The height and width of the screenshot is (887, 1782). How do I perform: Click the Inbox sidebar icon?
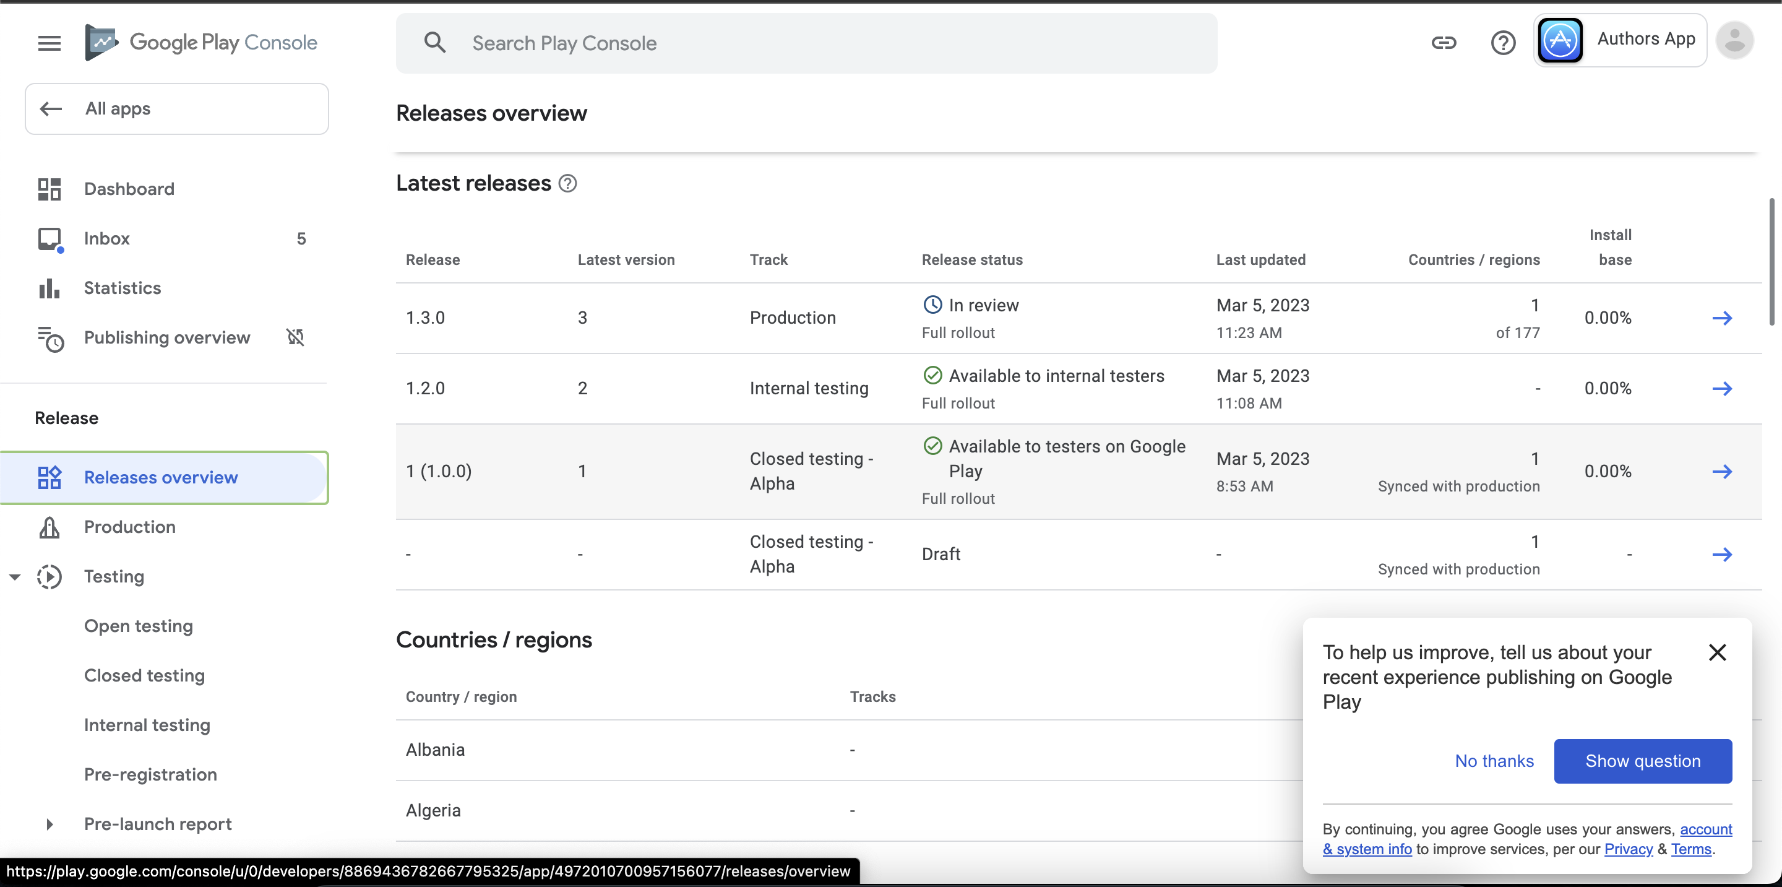pos(49,240)
